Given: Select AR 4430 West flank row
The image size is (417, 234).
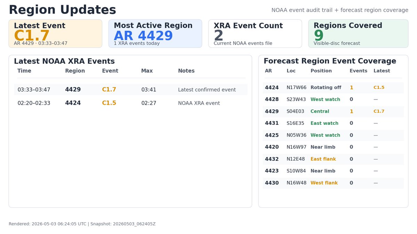Looking at the screenshot, I should 333,183.
